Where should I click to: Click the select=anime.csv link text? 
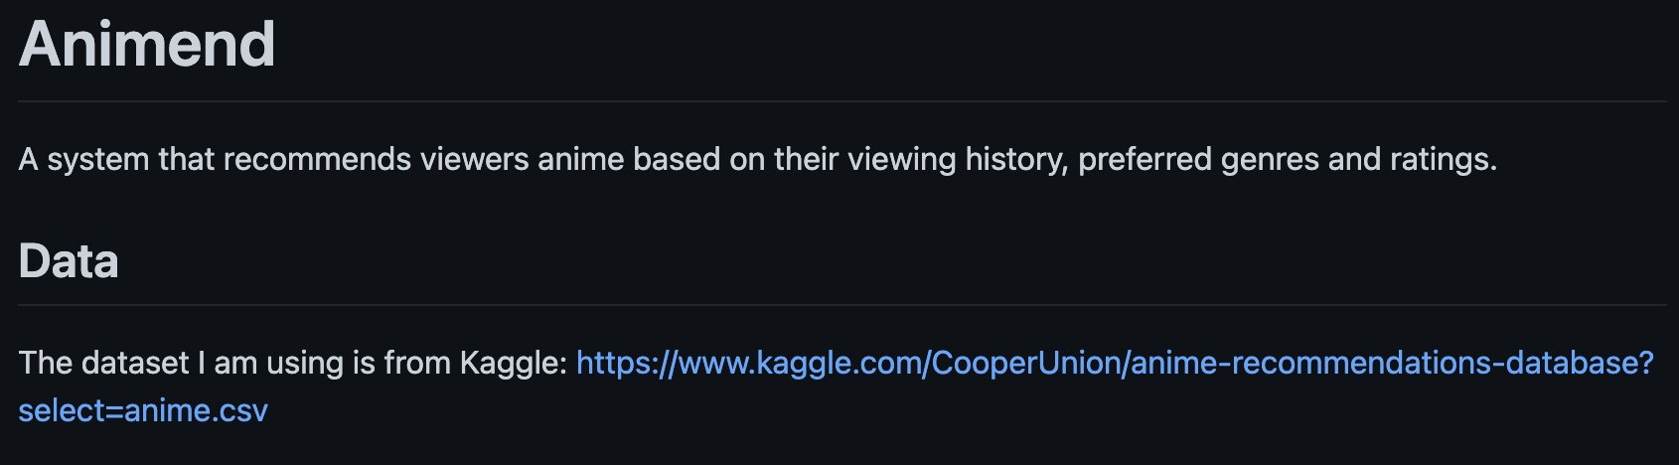[x=143, y=410]
